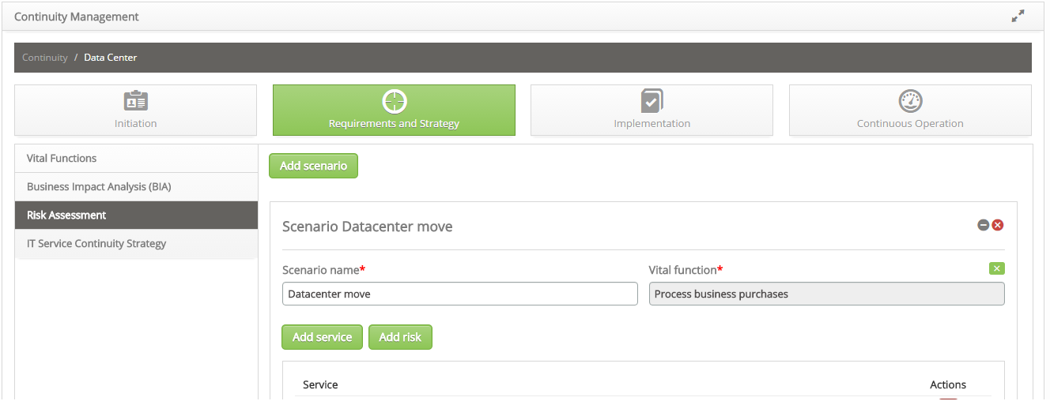Select Risk Assessment in the sidebar

(66, 215)
